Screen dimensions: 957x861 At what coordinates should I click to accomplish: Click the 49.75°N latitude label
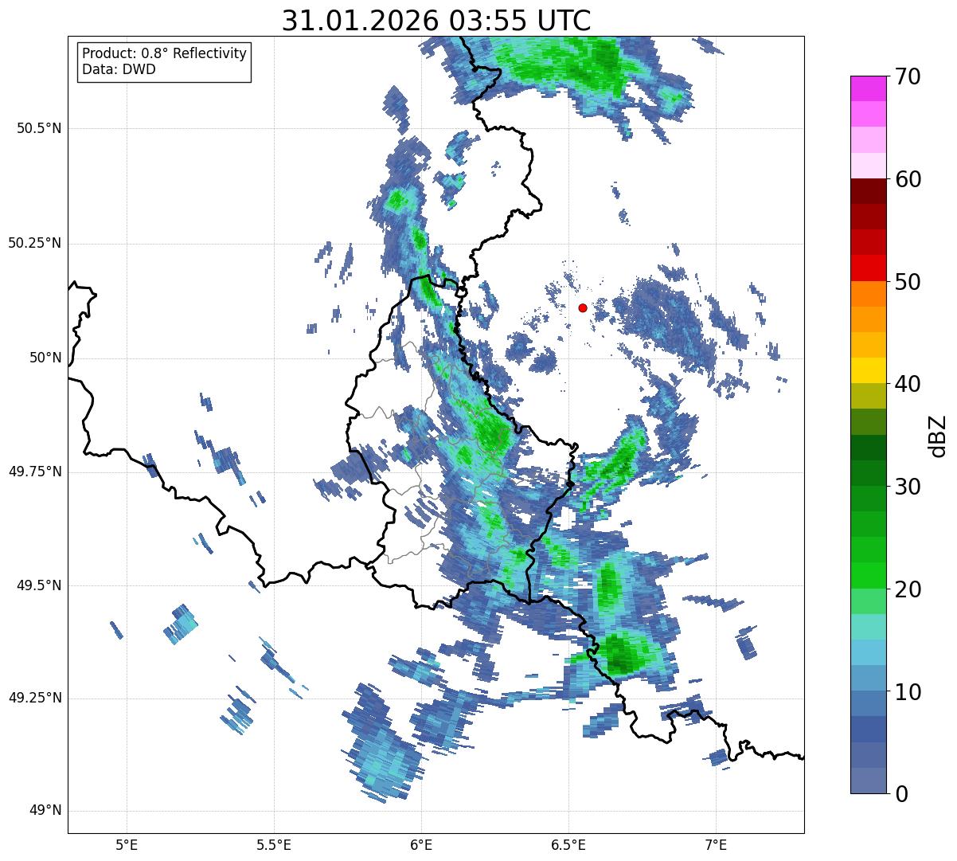tap(34, 472)
